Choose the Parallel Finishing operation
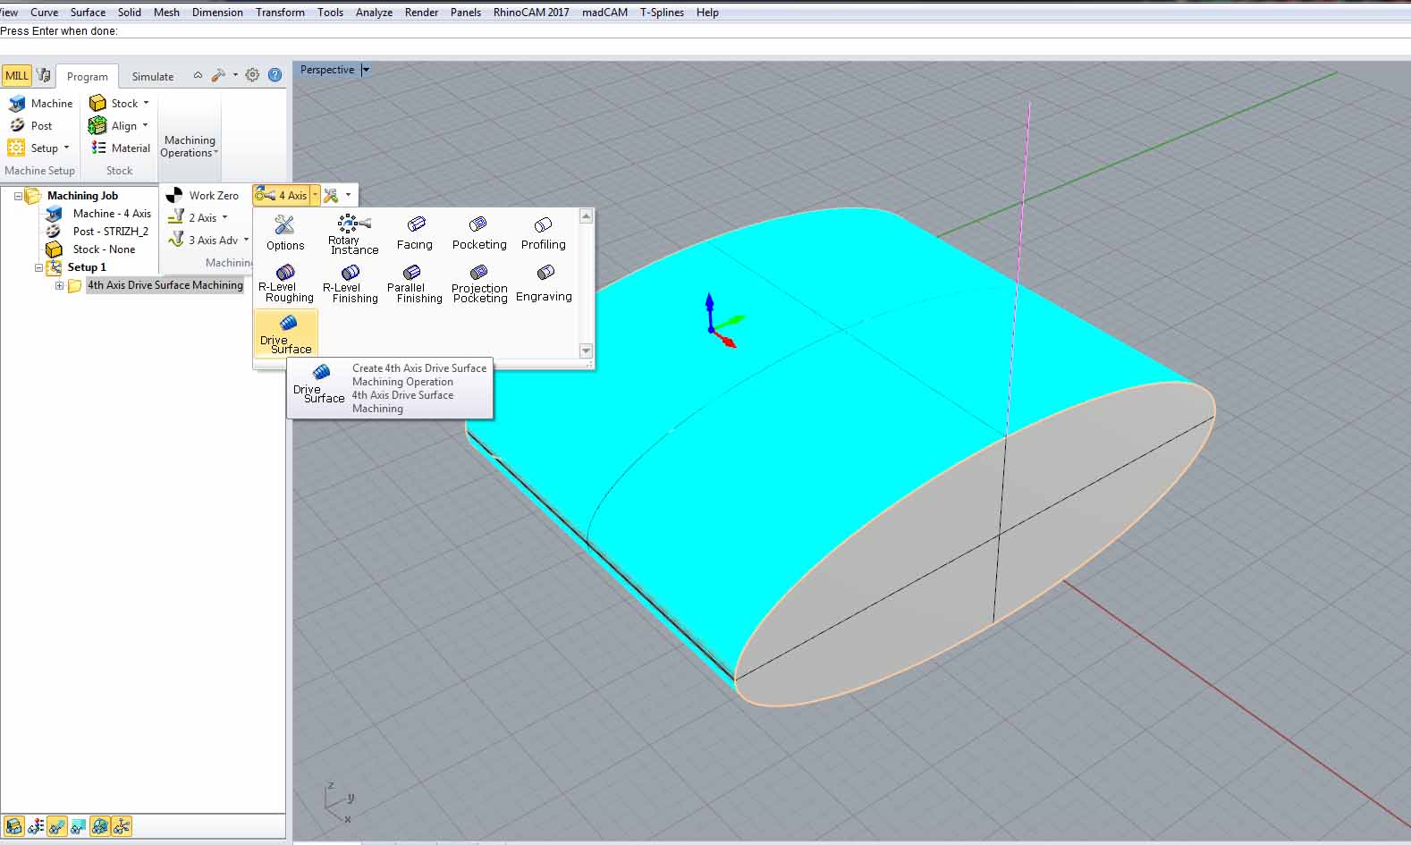This screenshot has width=1411, height=845. 412,283
